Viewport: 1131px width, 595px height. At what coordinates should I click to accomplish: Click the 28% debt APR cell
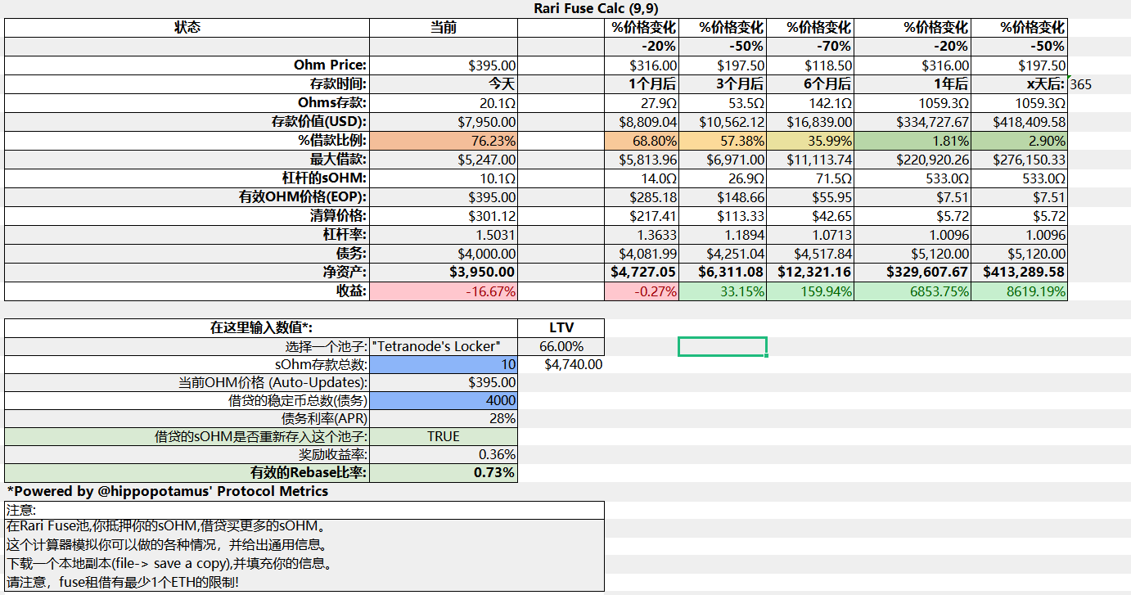[x=444, y=418]
